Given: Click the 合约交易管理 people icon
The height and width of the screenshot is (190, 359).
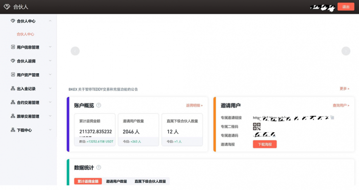Looking at the screenshot, I should (x=13, y=102).
